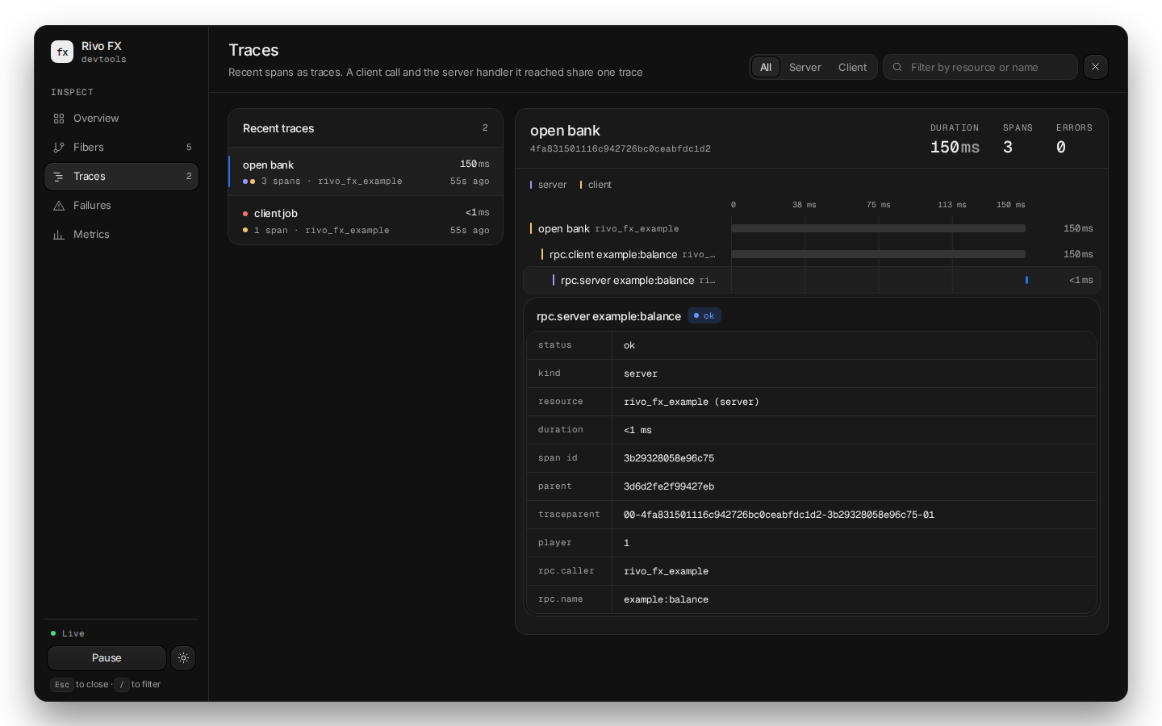Select the rpc.server example:balance span row
The height and width of the screenshot is (726, 1162).
[812, 281]
